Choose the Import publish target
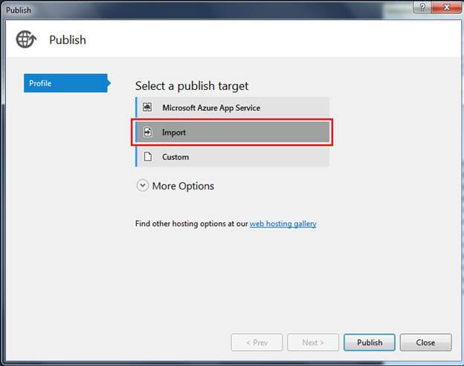Screen dimensions: 464x366 click(x=232, y=132)
